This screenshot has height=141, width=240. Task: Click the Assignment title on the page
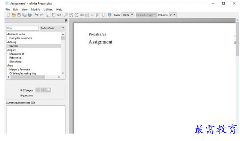101,42
